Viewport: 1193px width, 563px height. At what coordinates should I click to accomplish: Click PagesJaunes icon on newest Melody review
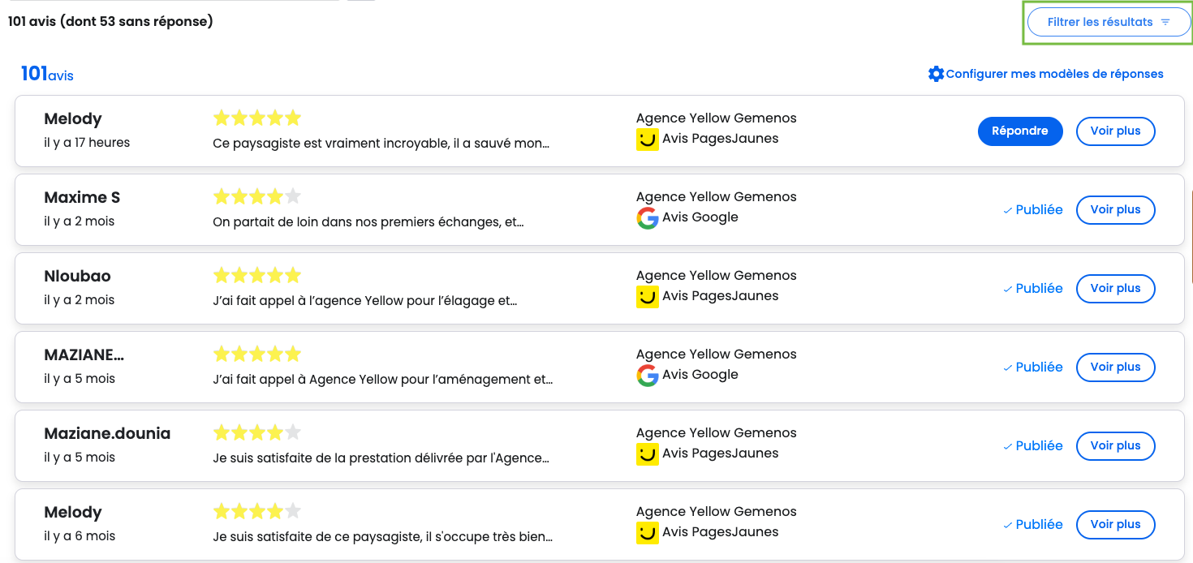click(647, 140)
